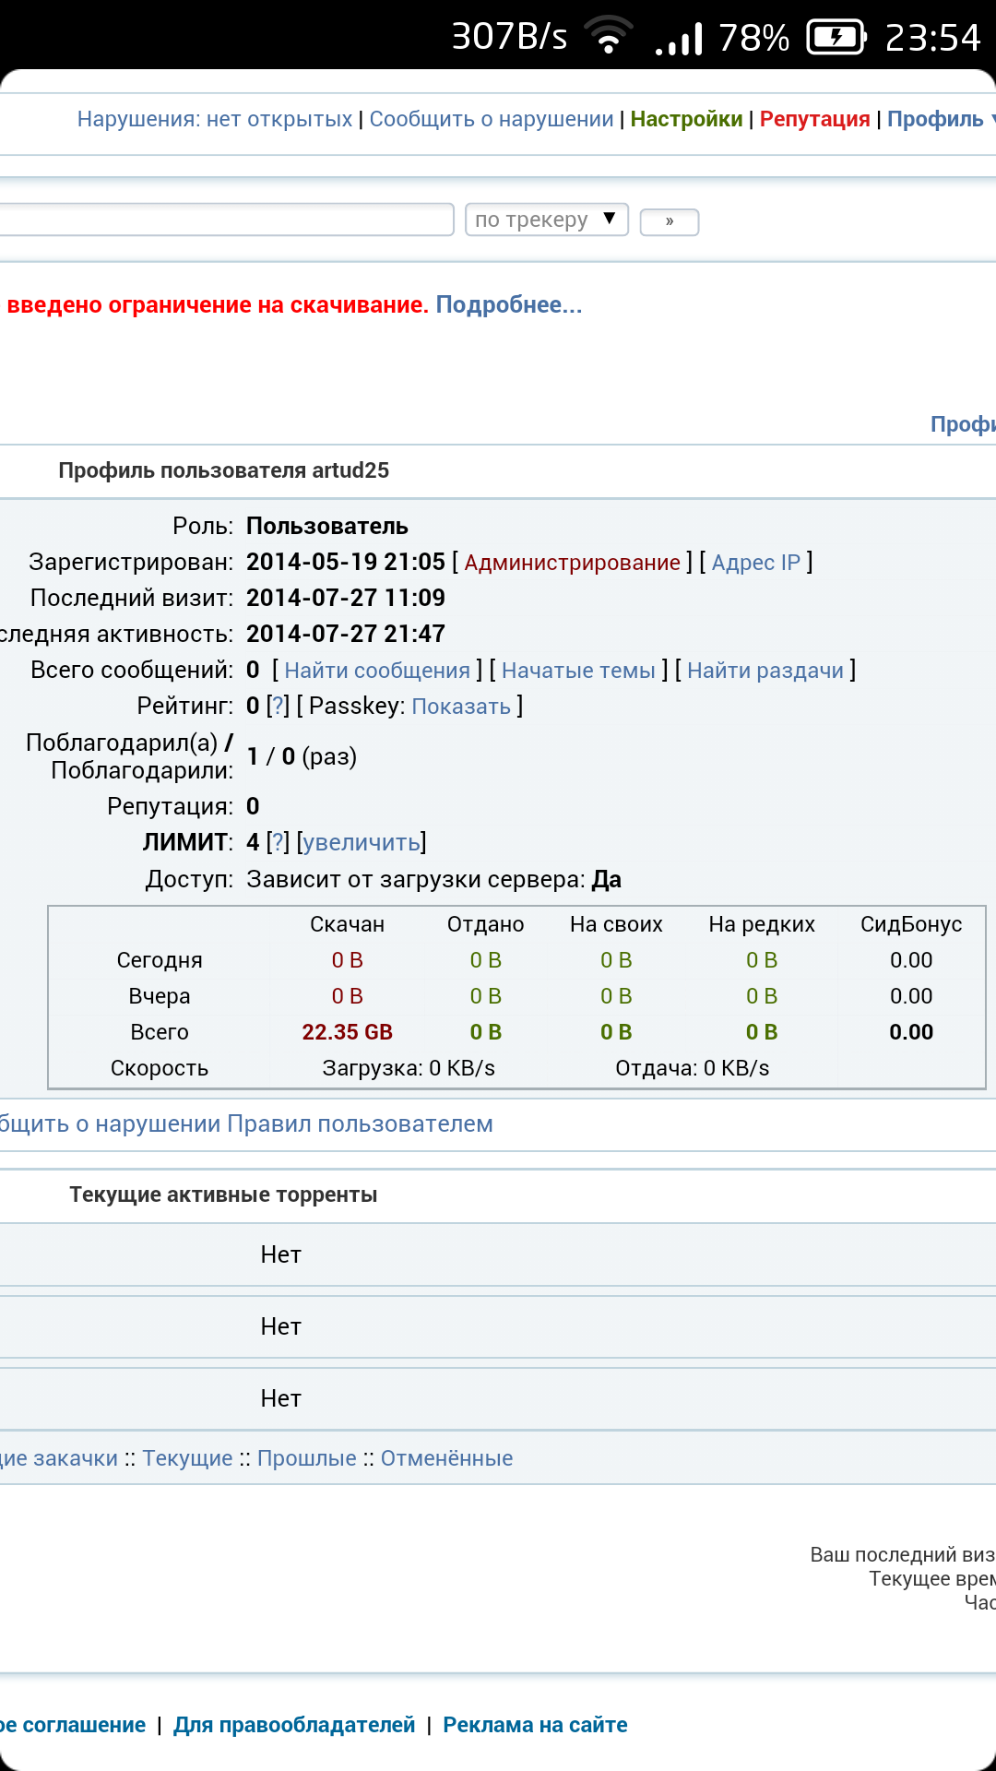
Task: Open the Репутация menu item
Action: (x=814, y=119)
